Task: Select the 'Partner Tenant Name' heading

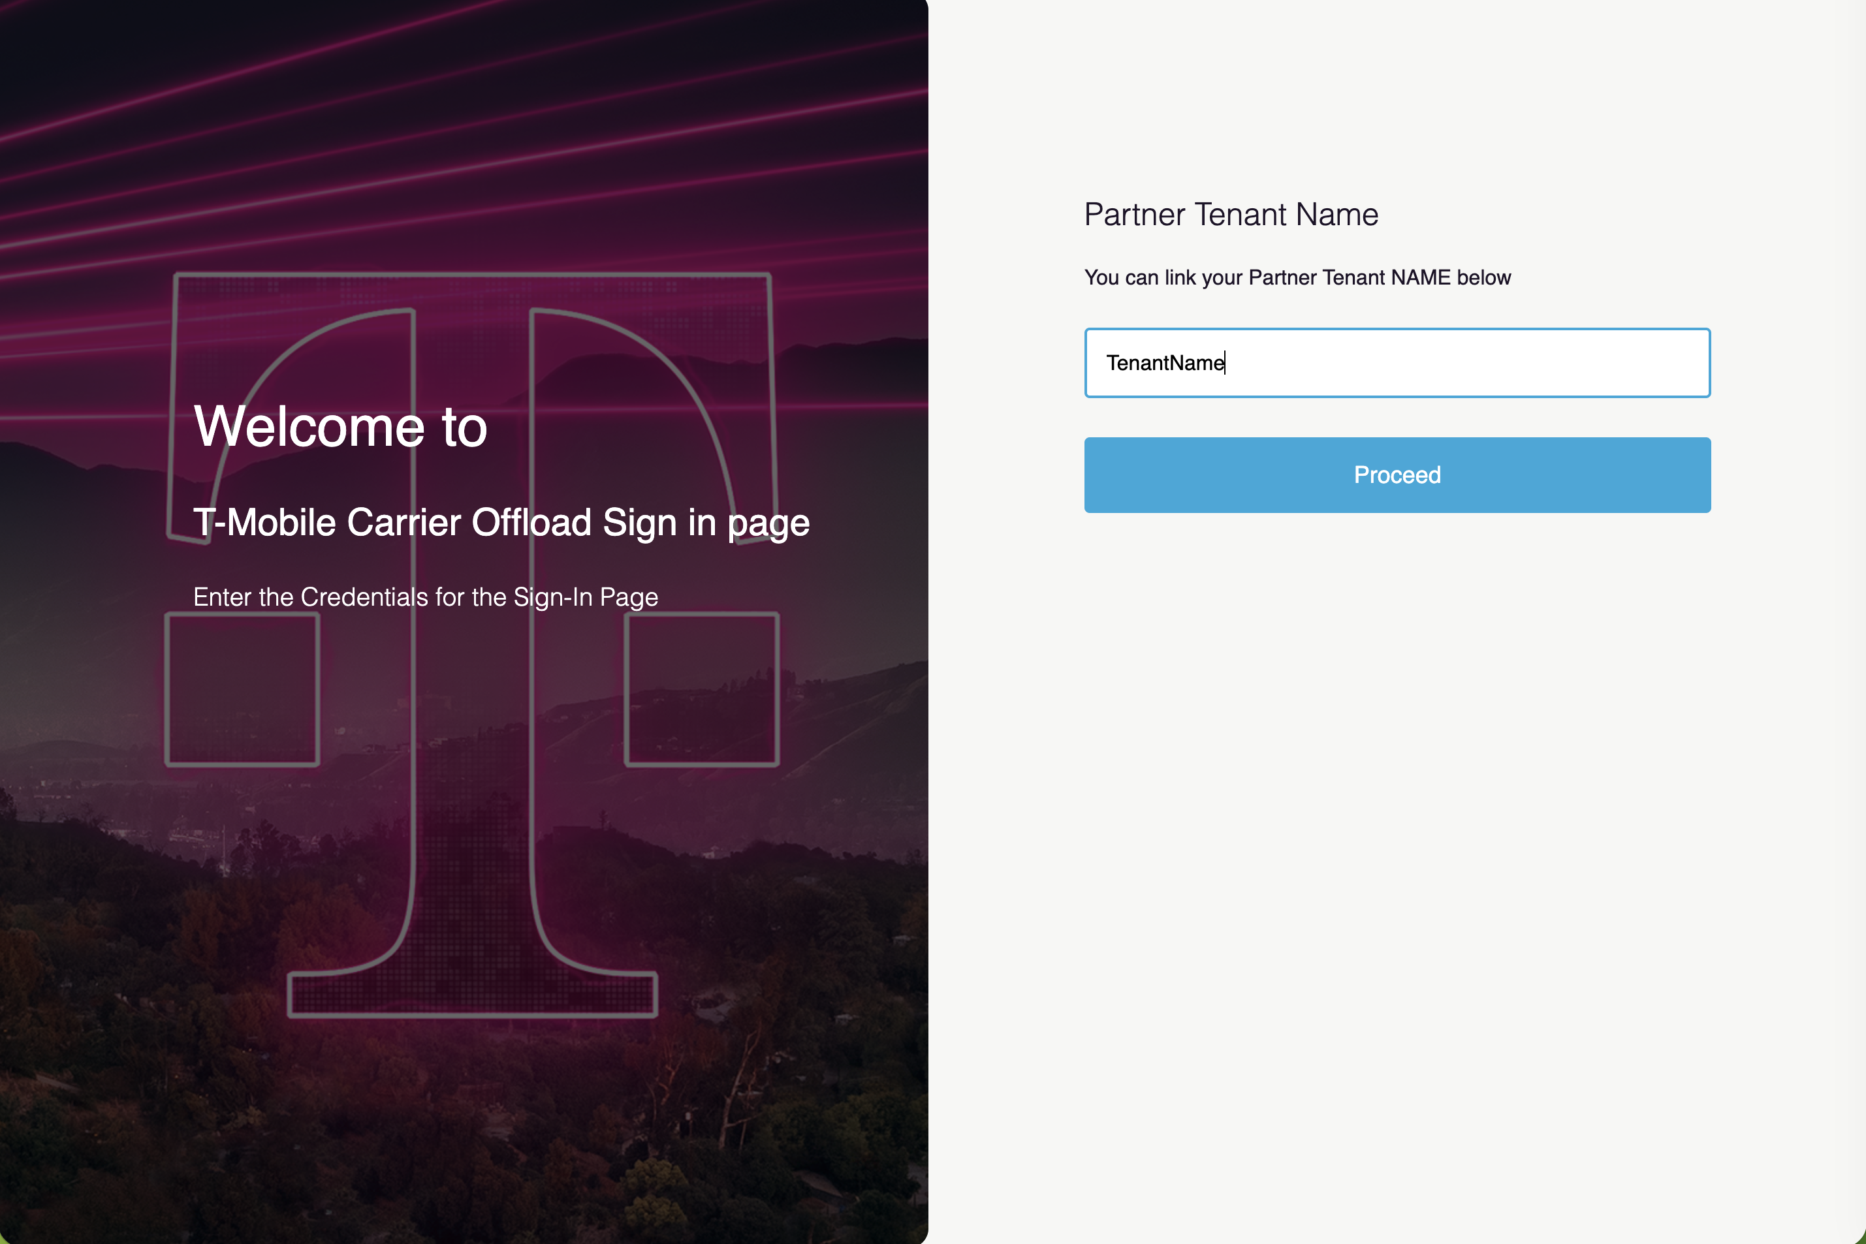Action: click(1231, 214)
